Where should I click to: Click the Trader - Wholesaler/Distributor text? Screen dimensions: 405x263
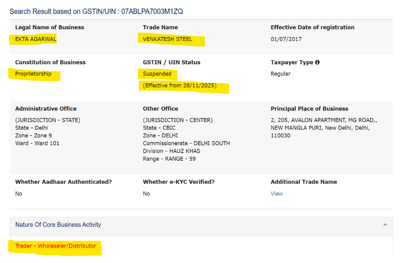(x=55, y=246)
